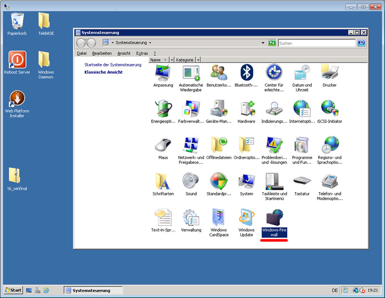Open Windows Update

coord(246,223)
